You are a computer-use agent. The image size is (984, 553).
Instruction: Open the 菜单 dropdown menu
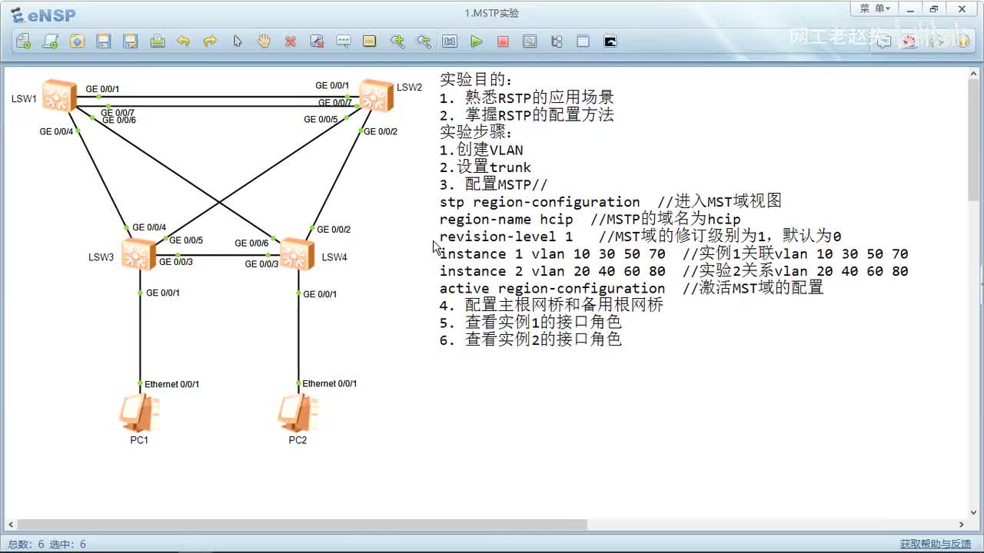pyautogui.click(x=874, y=9)
